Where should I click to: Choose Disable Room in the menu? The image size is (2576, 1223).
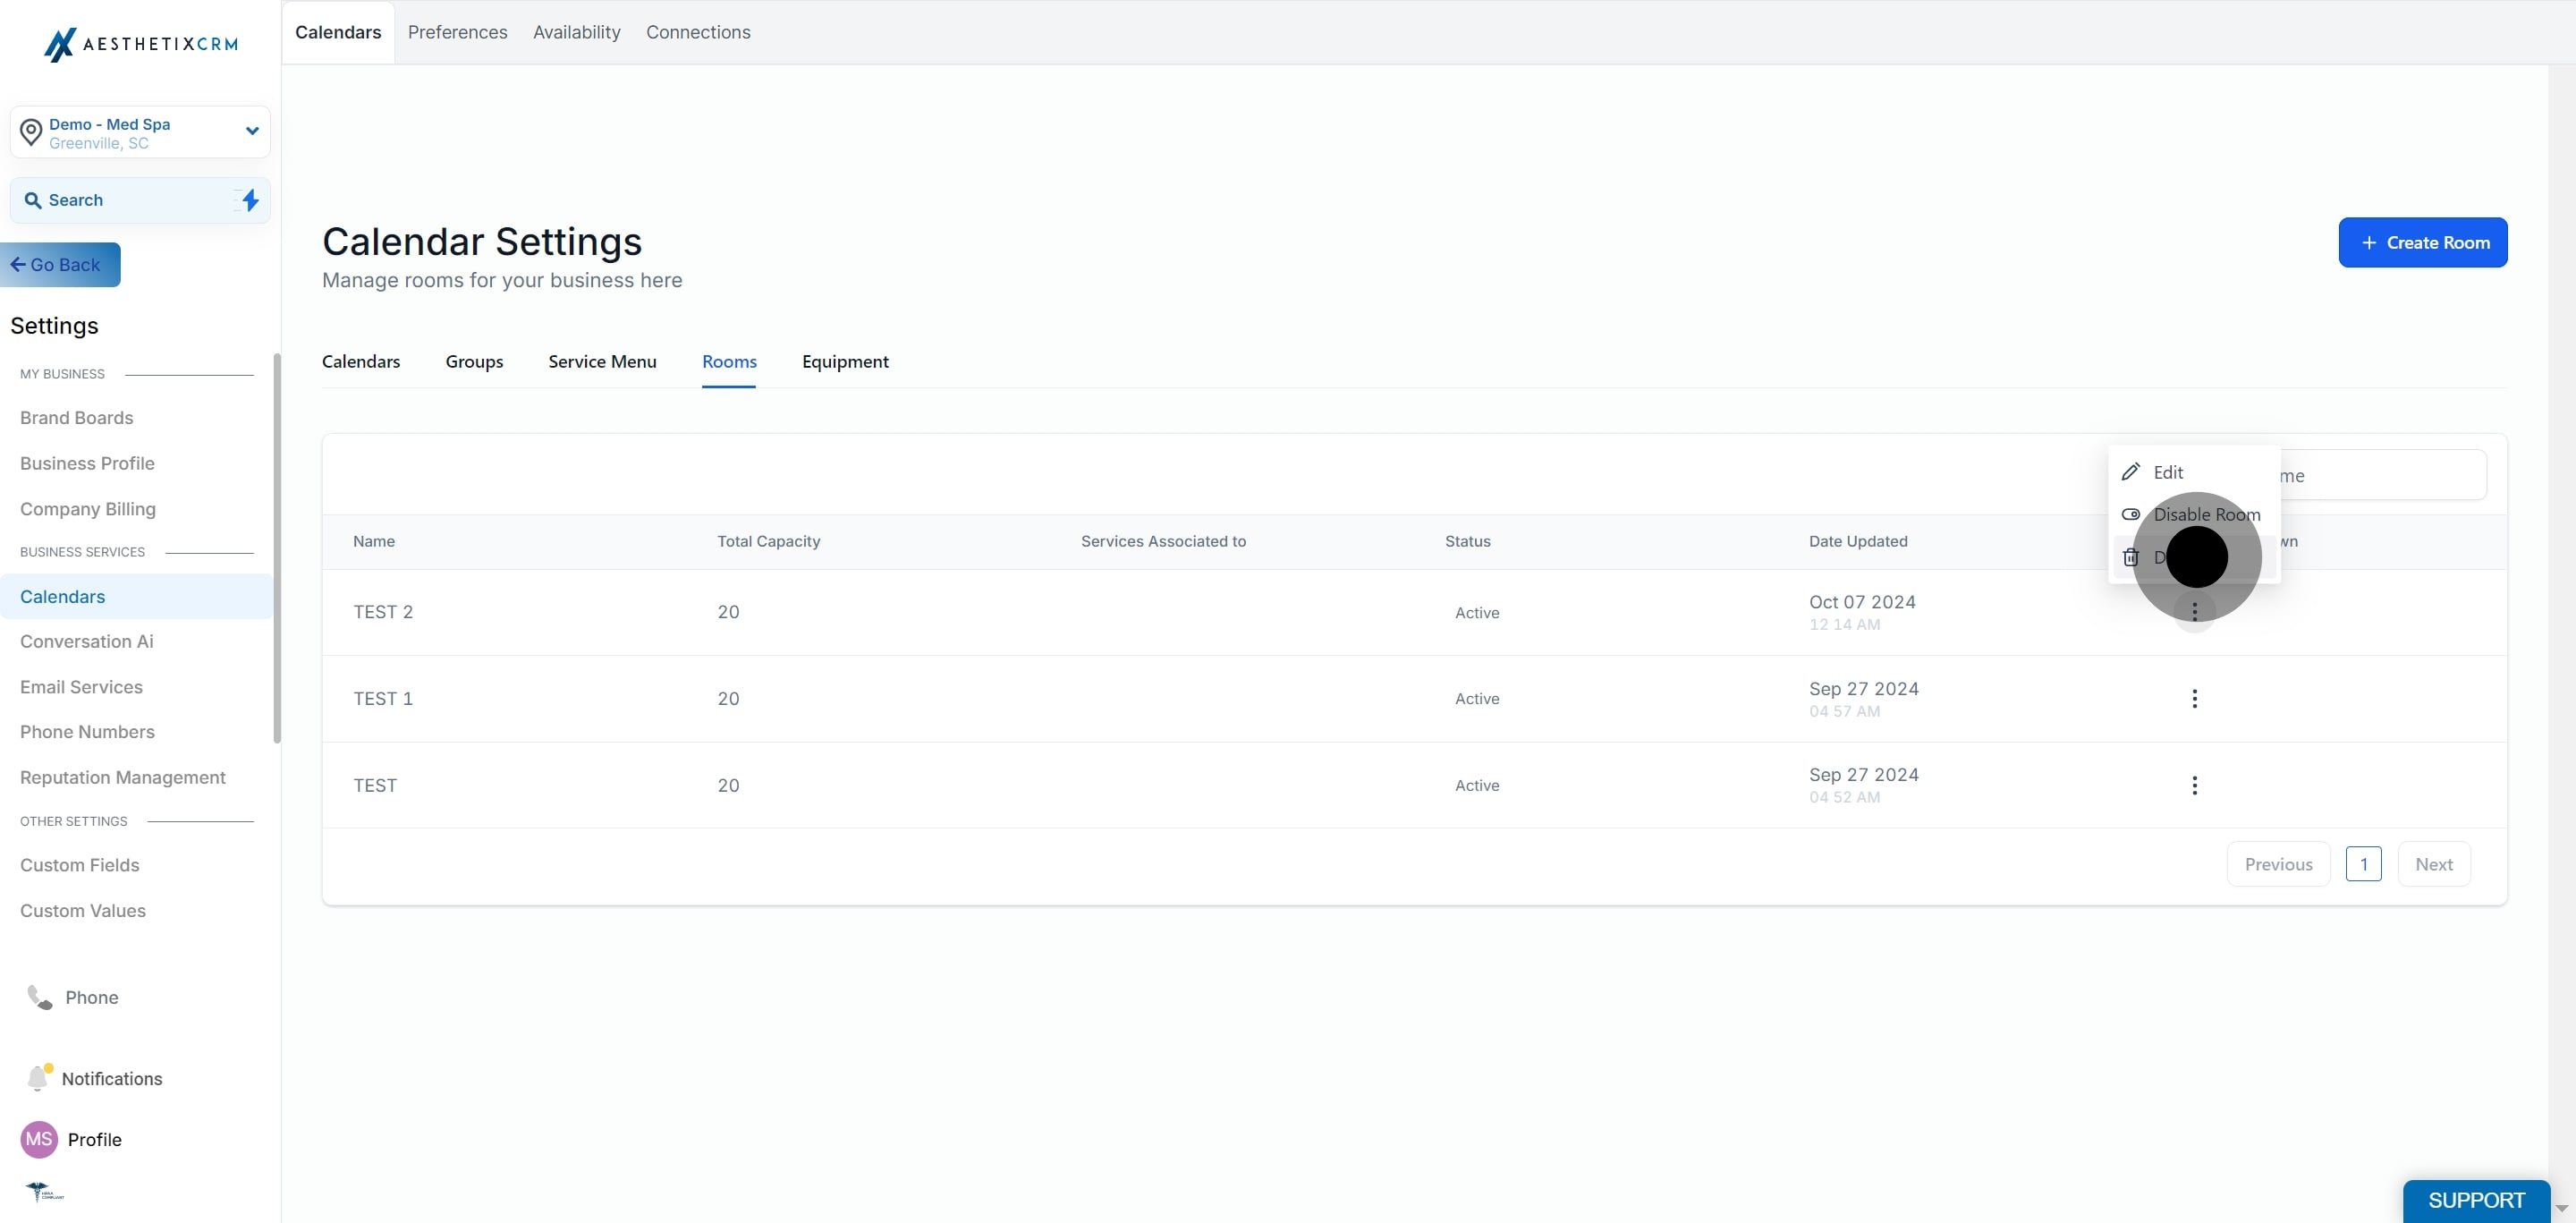pyautogui.click(x=2194, y=514)
